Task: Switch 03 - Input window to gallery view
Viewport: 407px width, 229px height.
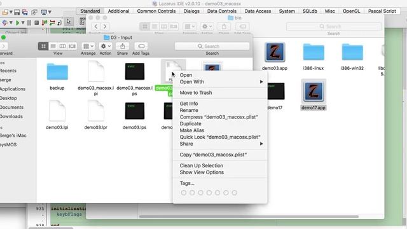Action: point(72,46)
